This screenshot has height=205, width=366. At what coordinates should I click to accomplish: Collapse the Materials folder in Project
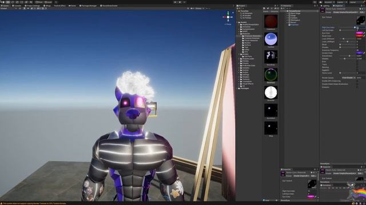point(239,34)
